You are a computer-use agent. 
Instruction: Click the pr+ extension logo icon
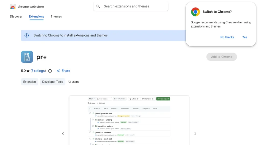[x=27, y=57]
